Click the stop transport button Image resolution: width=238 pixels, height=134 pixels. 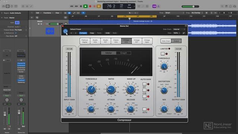tap(81, 6)
